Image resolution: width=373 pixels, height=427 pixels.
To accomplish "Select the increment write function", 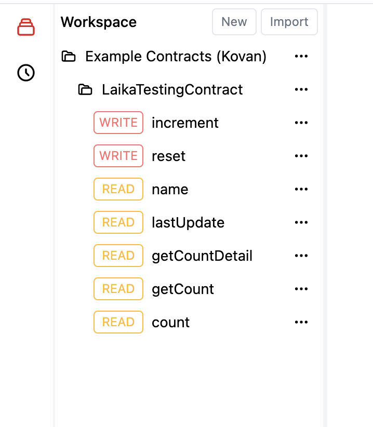I will (x=185, y=123).
